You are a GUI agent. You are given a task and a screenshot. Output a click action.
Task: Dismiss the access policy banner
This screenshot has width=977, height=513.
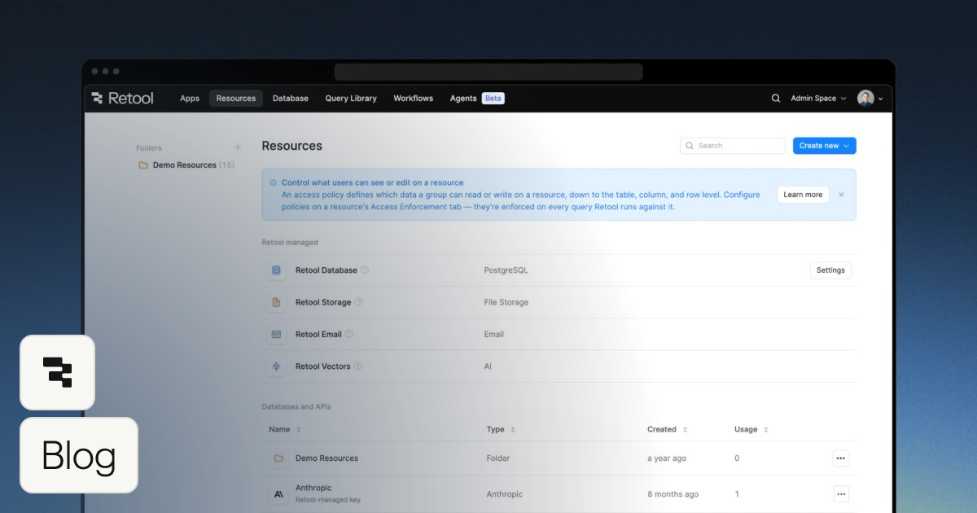841,195
